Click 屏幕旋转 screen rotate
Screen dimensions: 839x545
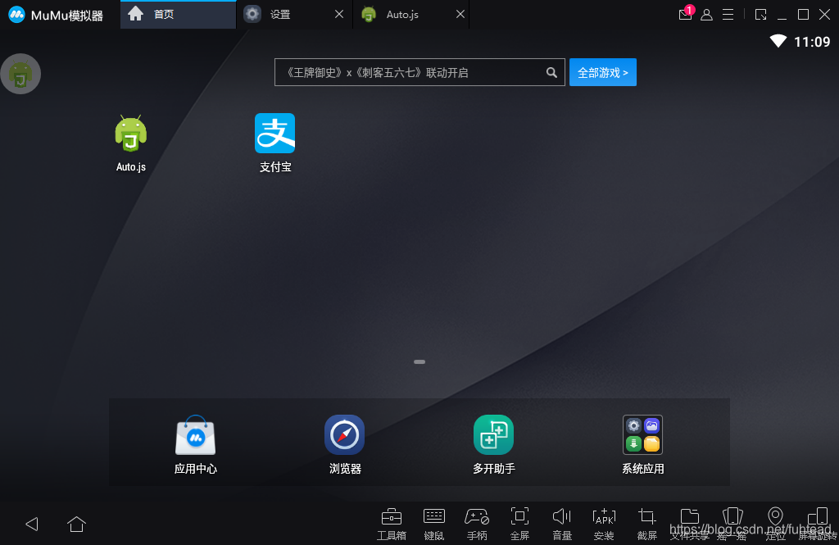pos(818,524)
